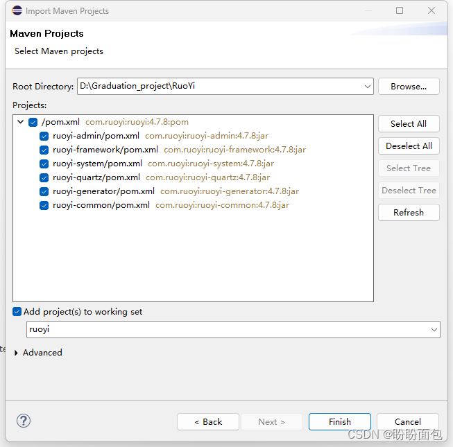Click the Select Tree button

409,168
